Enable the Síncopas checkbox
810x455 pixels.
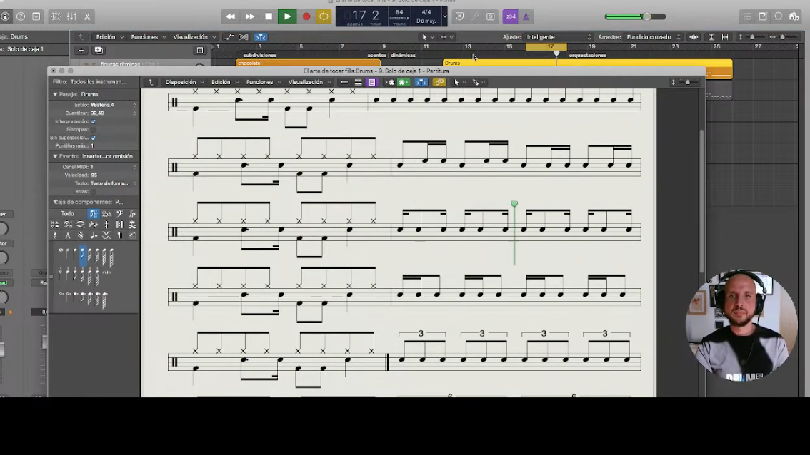pos(94,130)
